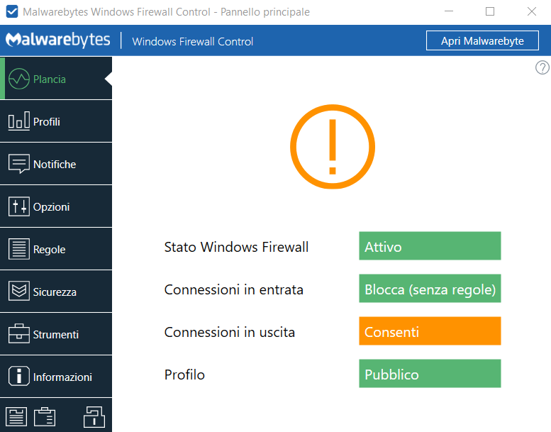
Task: Open the Plancia dashboard tab
Action: tap(56, 79)
